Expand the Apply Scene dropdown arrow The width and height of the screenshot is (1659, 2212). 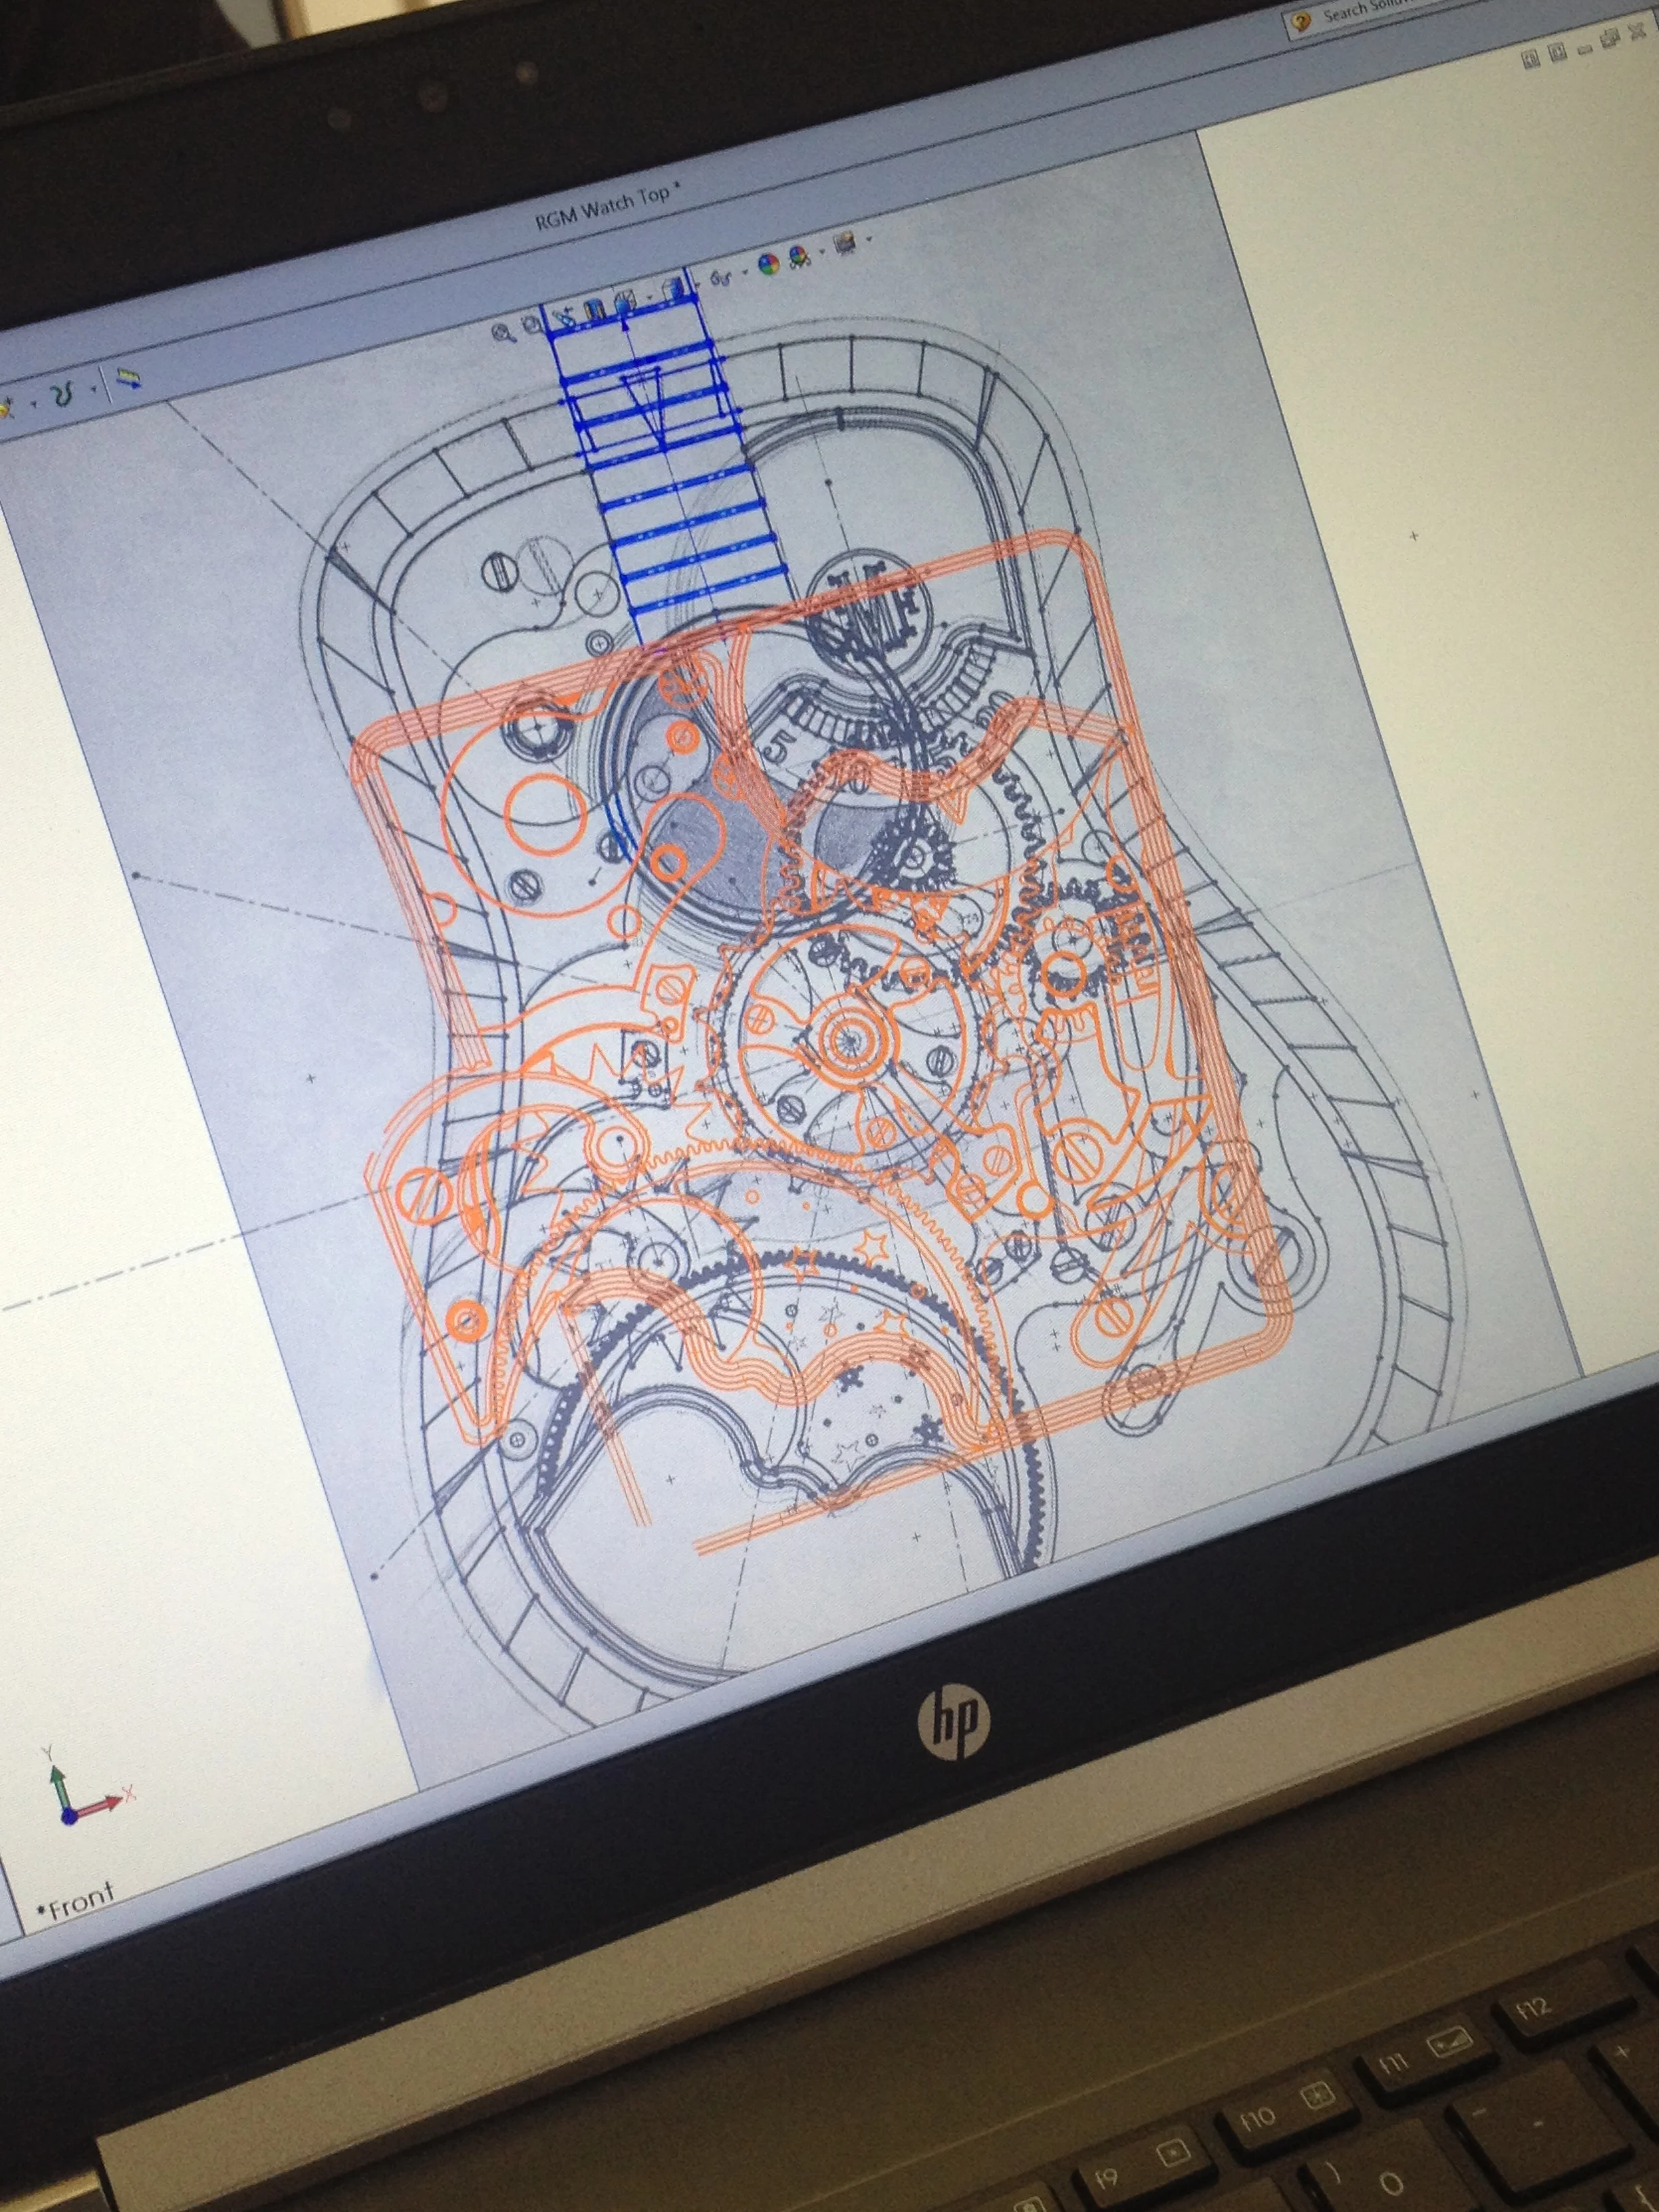(x=822, y=251)
